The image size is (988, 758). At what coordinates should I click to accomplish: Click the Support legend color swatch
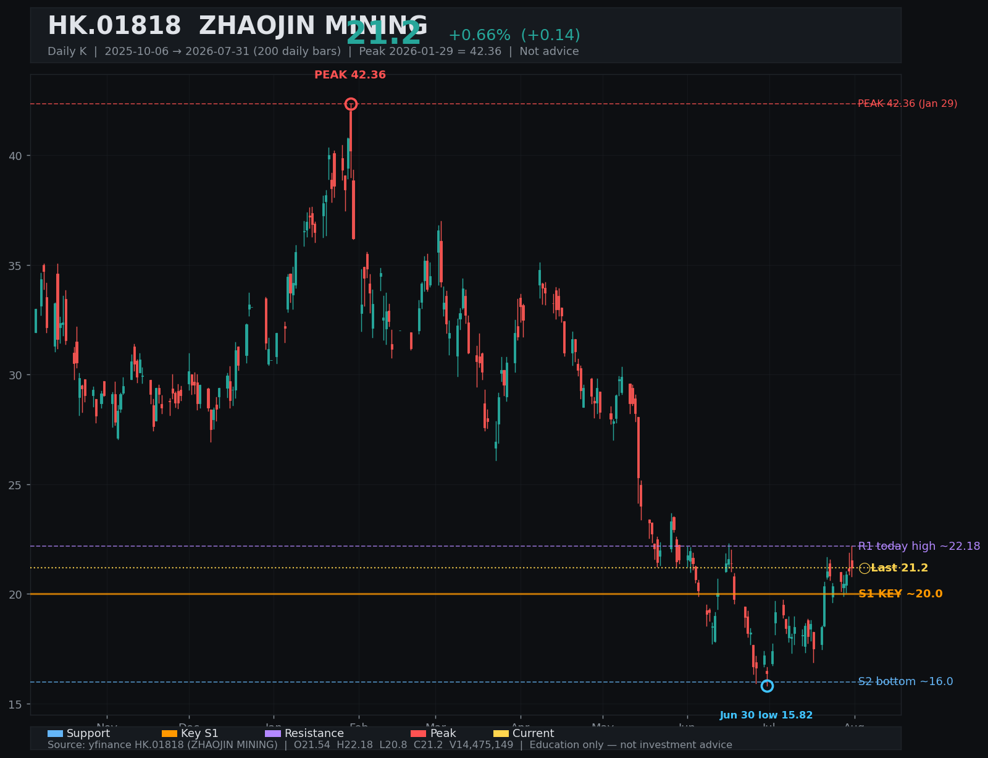(x=55, y=734)
